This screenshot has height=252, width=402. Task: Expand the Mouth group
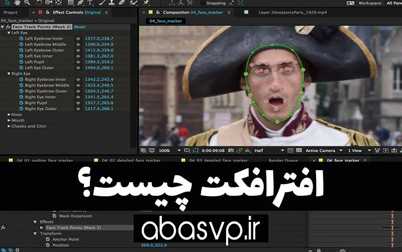(9, 120)
